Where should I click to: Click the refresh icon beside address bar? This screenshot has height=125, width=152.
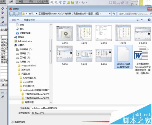tap(114, 14)
